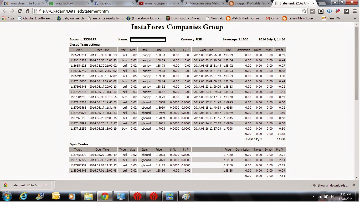Click the gray checkmark extension icon
This screenshot has height=202, width=360.
312,11
